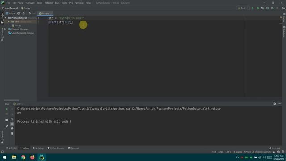
Task: Open the Refactor menu
Action: [49, 3]
